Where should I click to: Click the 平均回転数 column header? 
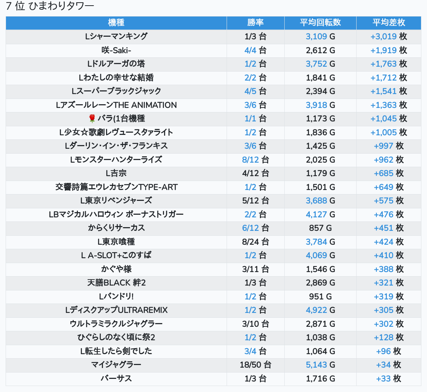[320, 22]
